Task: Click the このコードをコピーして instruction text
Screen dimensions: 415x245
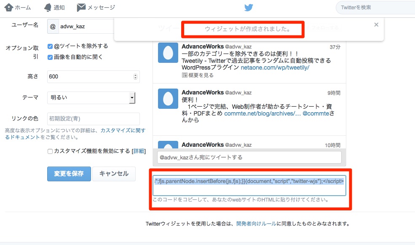Action: coord(241,199)
